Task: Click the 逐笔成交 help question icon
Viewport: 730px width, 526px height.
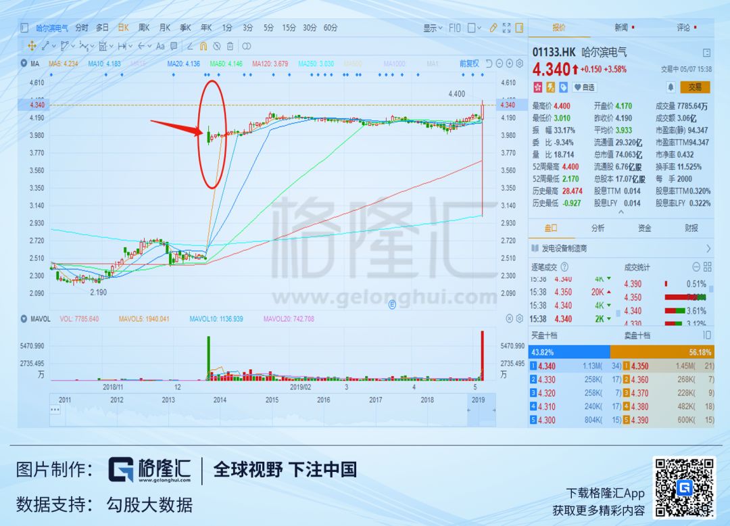Action: coord(564,267)
